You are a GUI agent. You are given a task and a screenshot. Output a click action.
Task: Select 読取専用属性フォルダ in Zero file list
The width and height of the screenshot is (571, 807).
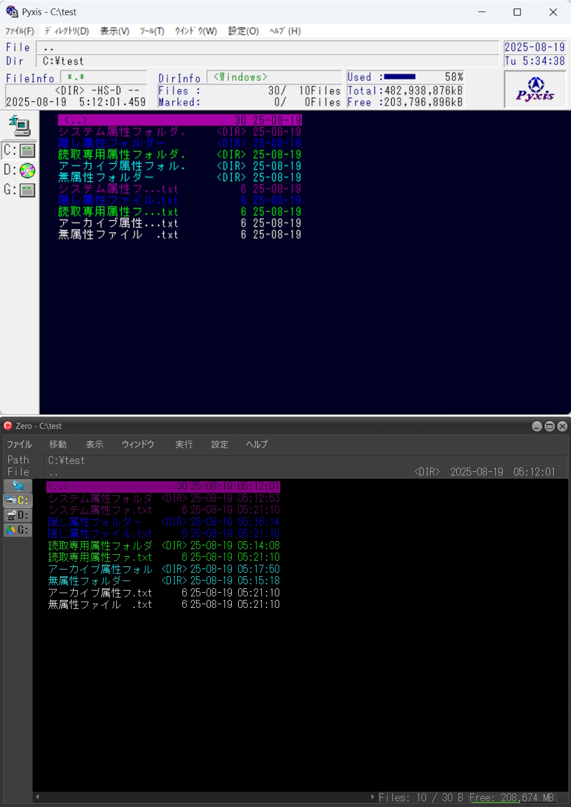tap(100, 545)
